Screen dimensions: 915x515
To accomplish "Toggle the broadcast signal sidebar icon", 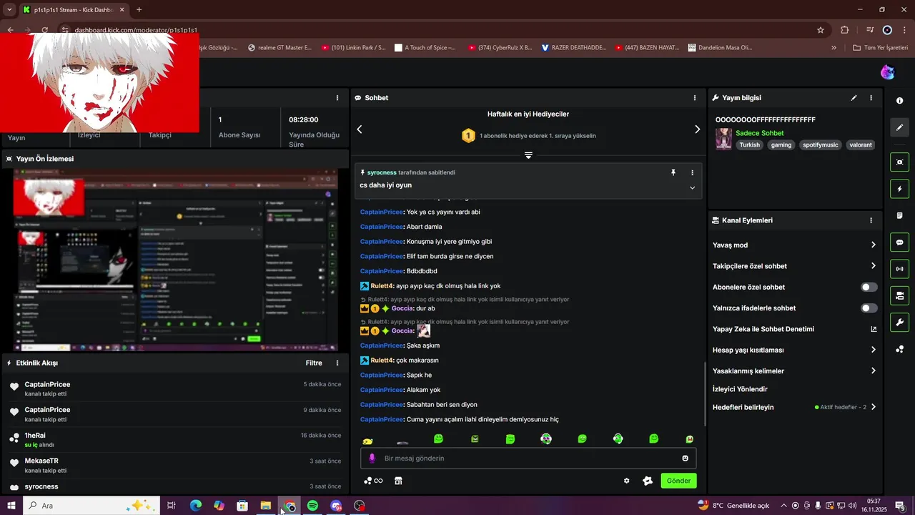I will point(899,269).
